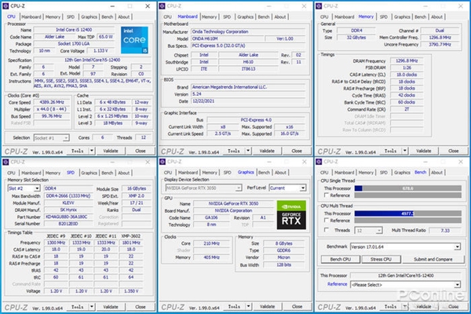Click the CPU-Z title bar icon of the Graphics tab window
The height and width of the screenshot is (314, 471).
click(162, 162)
